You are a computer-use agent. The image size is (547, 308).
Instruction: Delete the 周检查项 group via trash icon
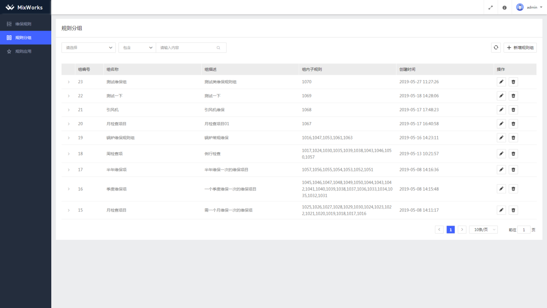(x=513, y=154)
